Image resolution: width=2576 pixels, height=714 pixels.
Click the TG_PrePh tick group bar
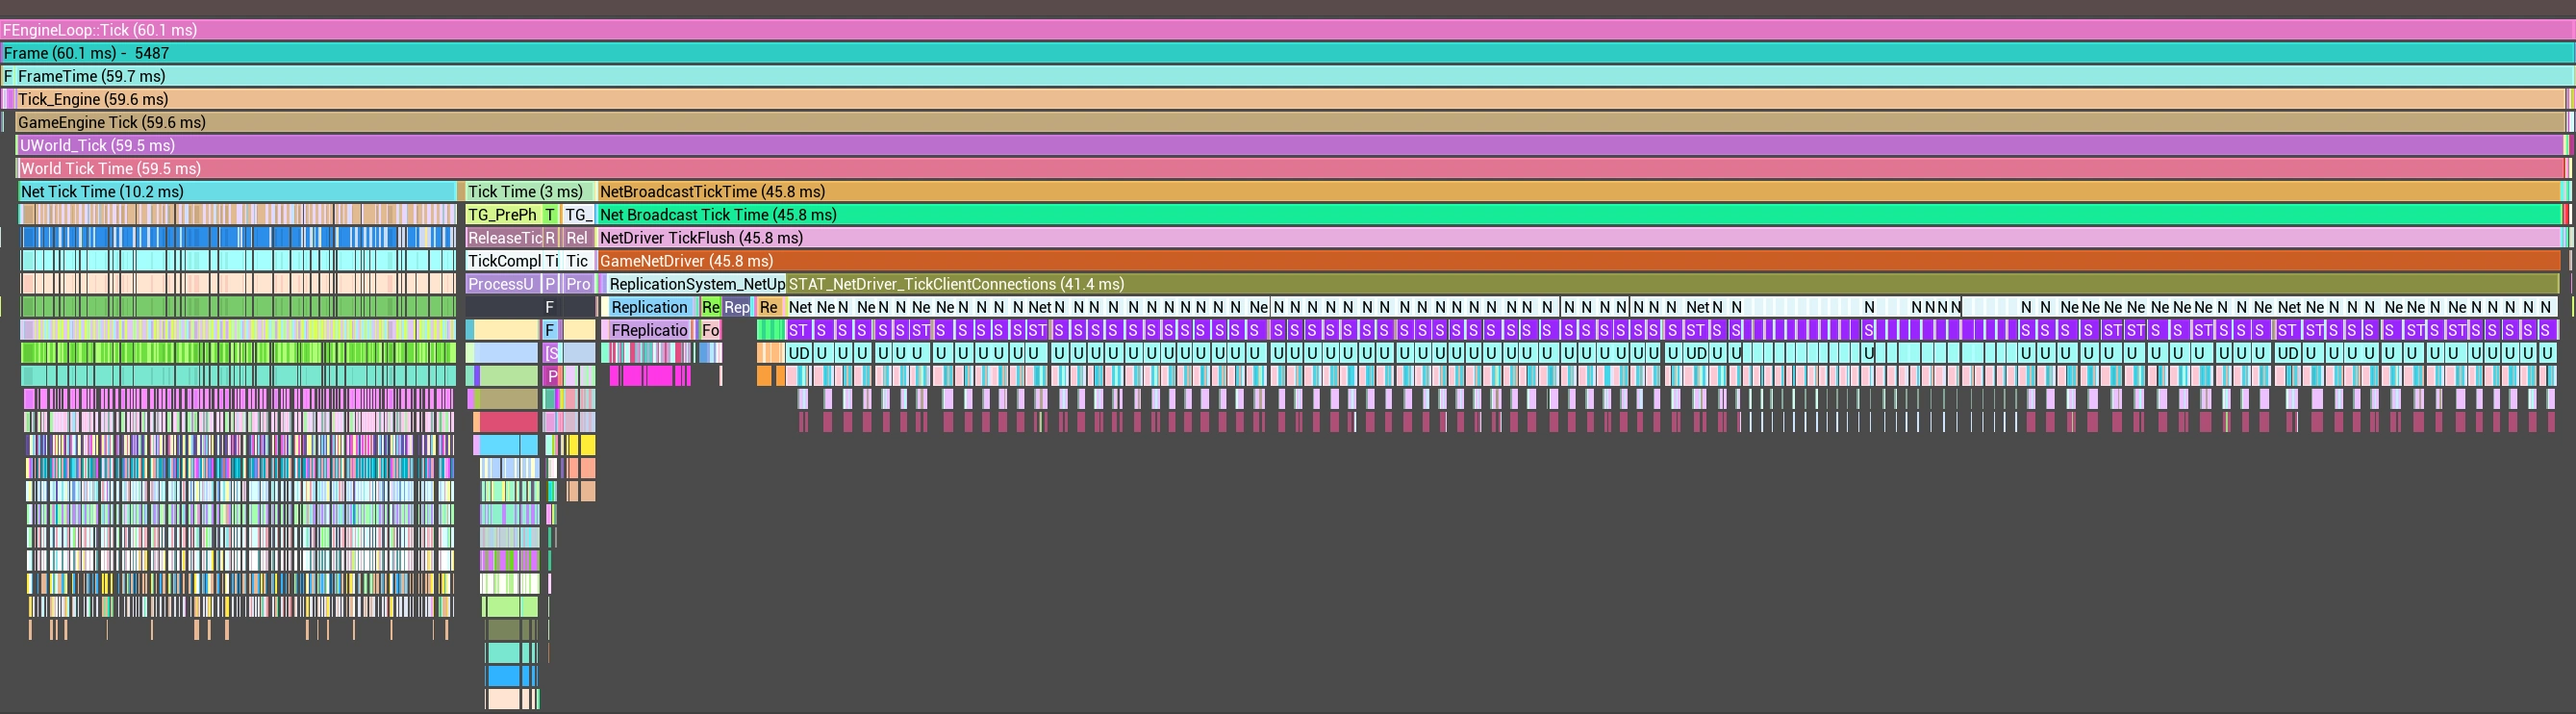(503, 214)
